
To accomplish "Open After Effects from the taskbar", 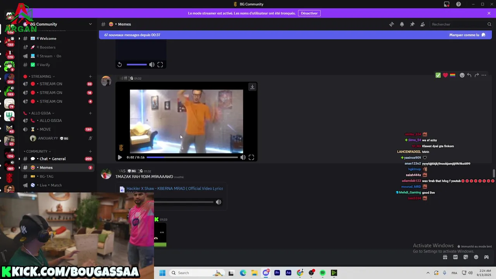I will [288, 273].
